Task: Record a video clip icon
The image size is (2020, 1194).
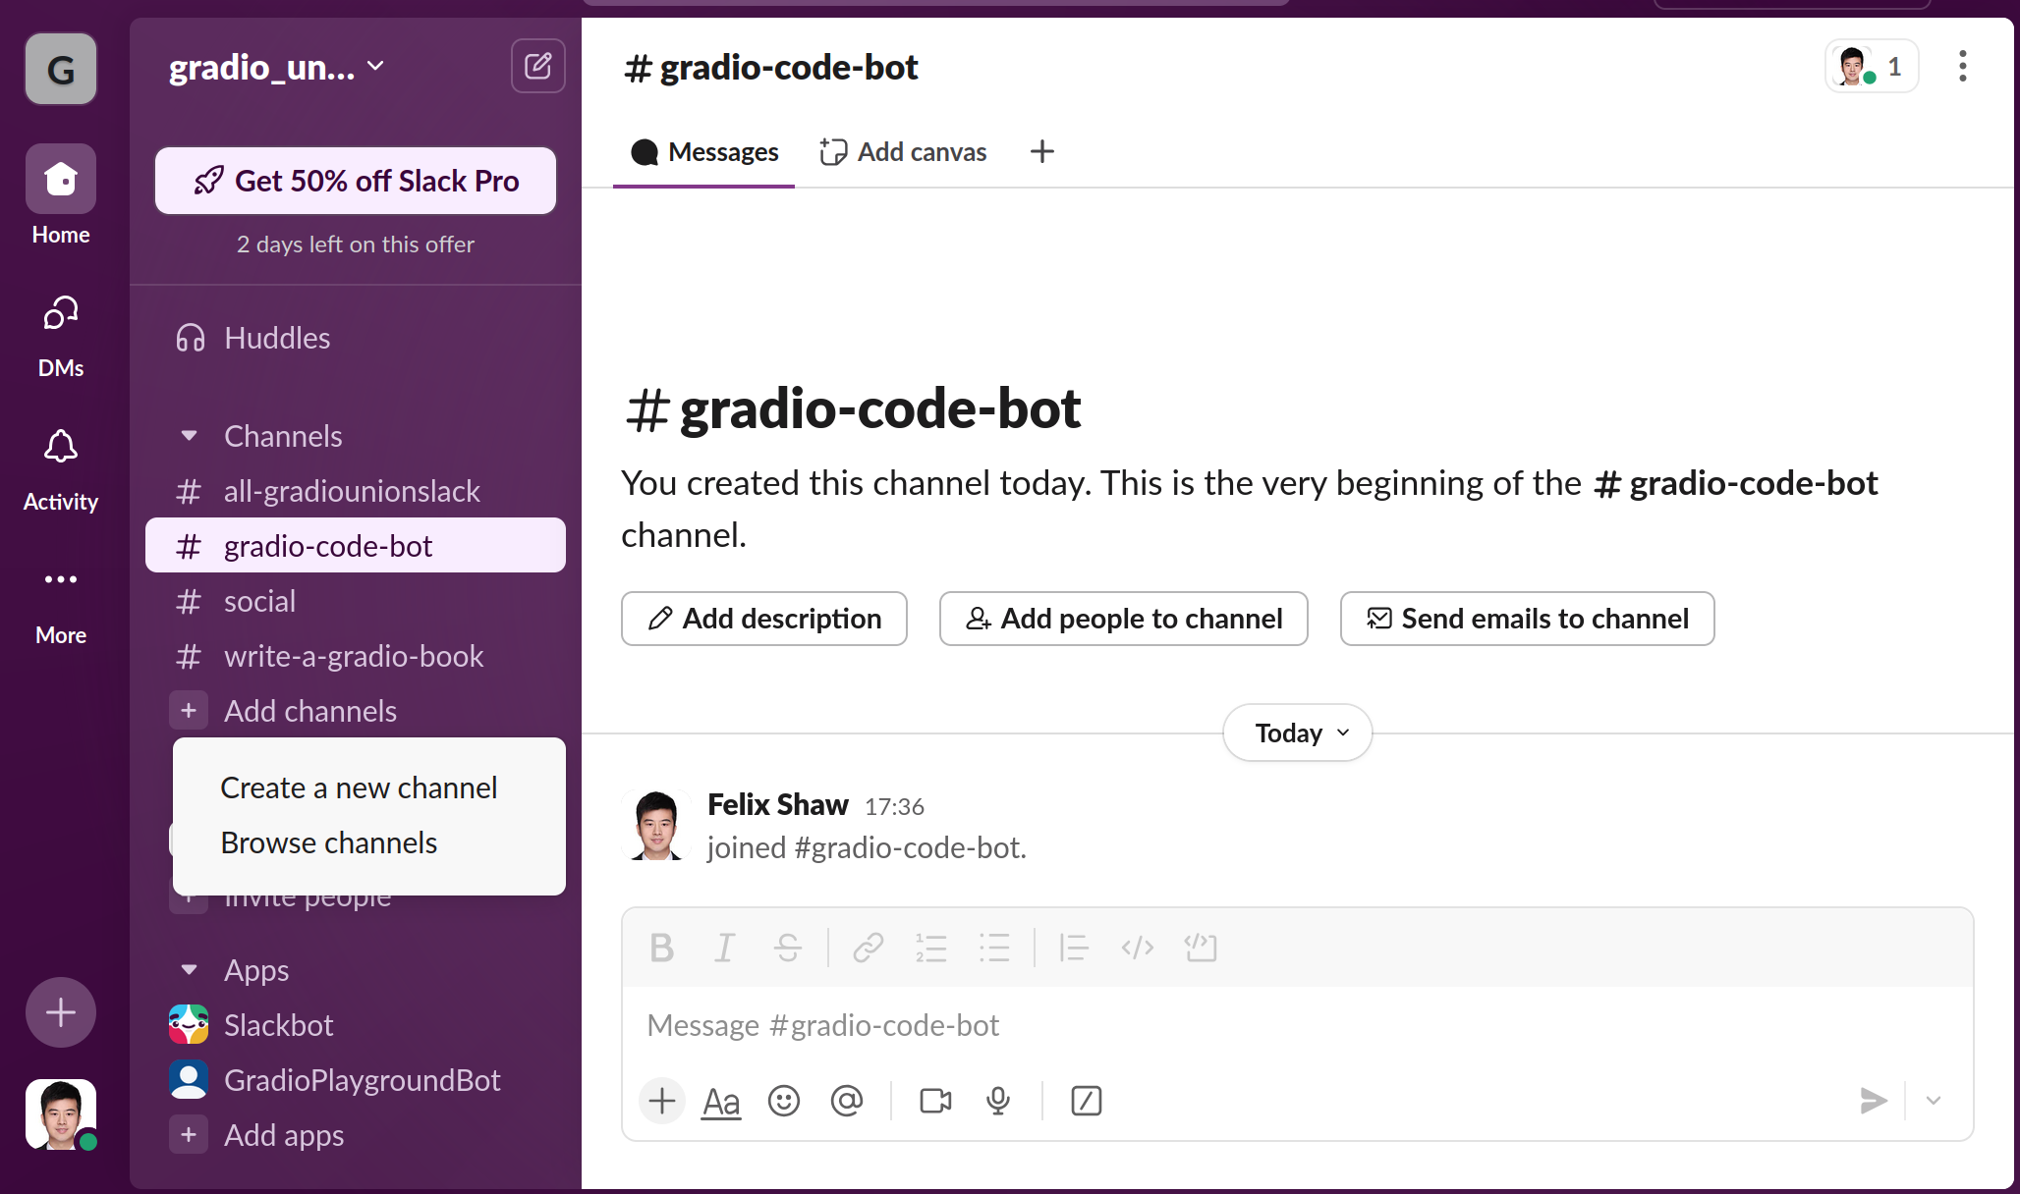Action: coord(934,1101)
